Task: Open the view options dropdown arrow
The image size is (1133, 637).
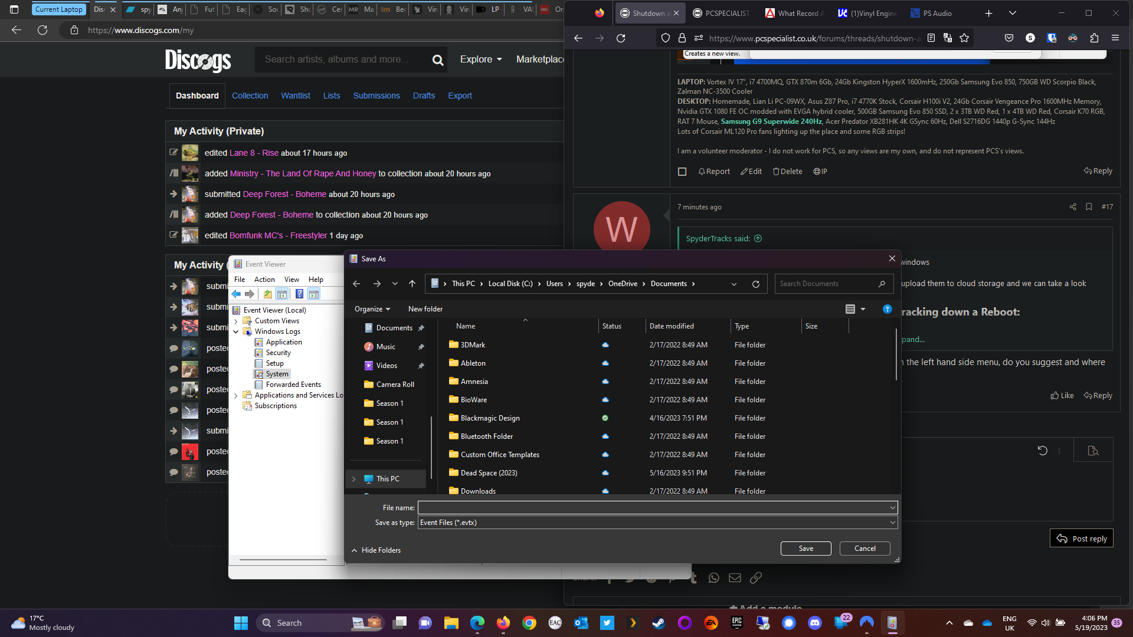Action: coord(863,309)
